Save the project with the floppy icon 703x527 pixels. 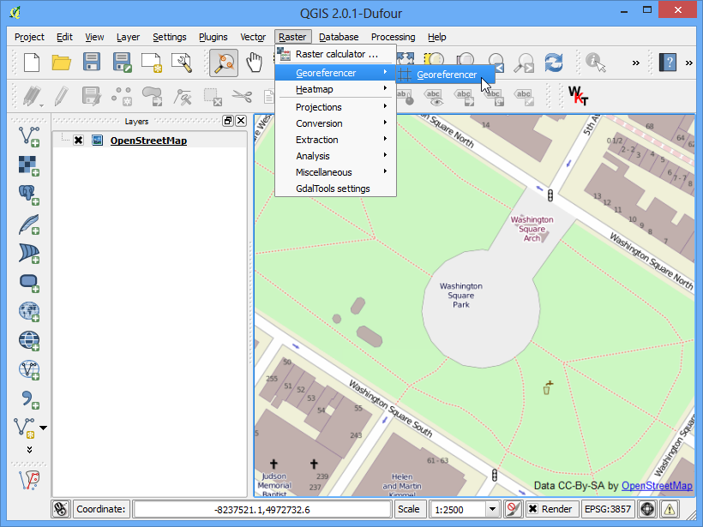pyautogui.click(x=92, y=63)
